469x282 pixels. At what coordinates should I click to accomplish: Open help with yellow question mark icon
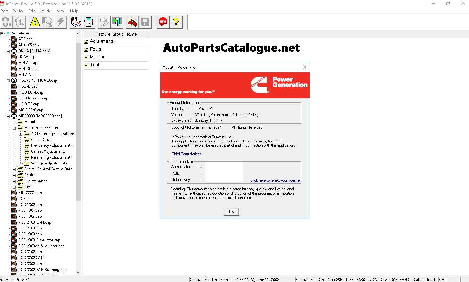point(176,22)
